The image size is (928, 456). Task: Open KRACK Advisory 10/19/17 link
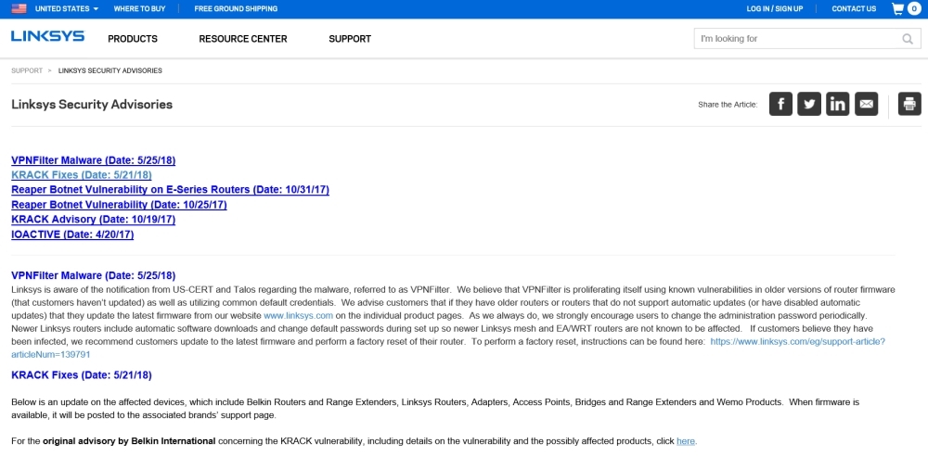pos(94,220)
